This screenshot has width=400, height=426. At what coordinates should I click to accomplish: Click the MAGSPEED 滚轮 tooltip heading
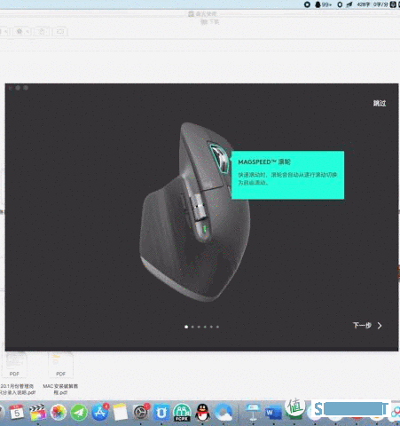264,162
